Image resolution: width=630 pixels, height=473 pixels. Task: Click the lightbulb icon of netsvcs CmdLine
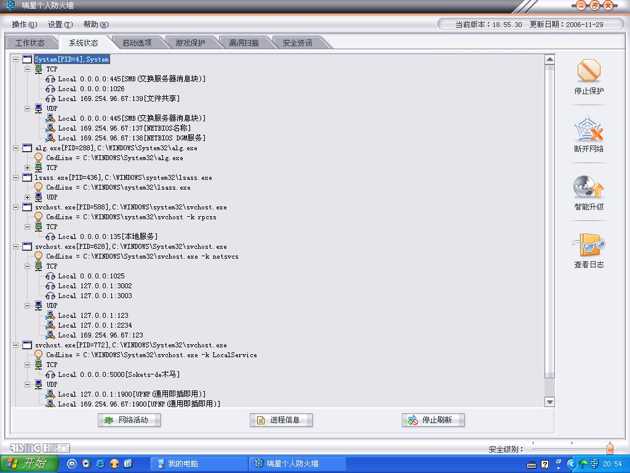tap(39, 256)
